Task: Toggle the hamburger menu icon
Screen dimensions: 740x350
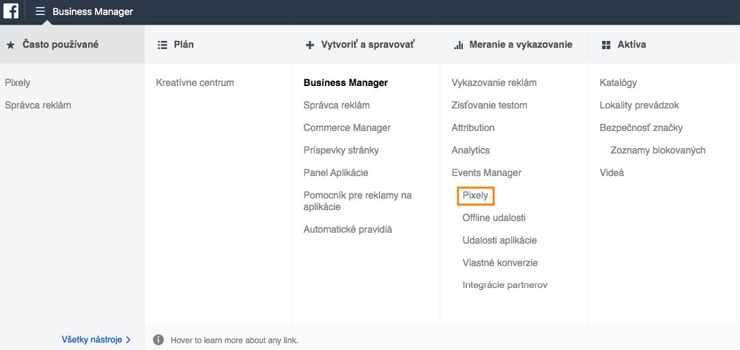Action: tap(40, 12)
